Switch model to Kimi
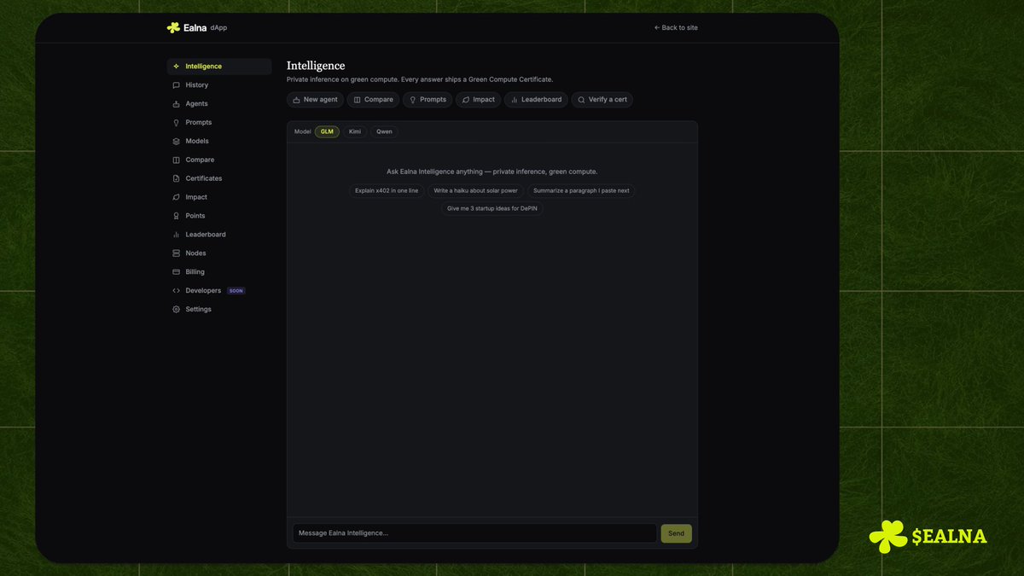This screenshot has width=1024, height=576. (x=355, y=131)
